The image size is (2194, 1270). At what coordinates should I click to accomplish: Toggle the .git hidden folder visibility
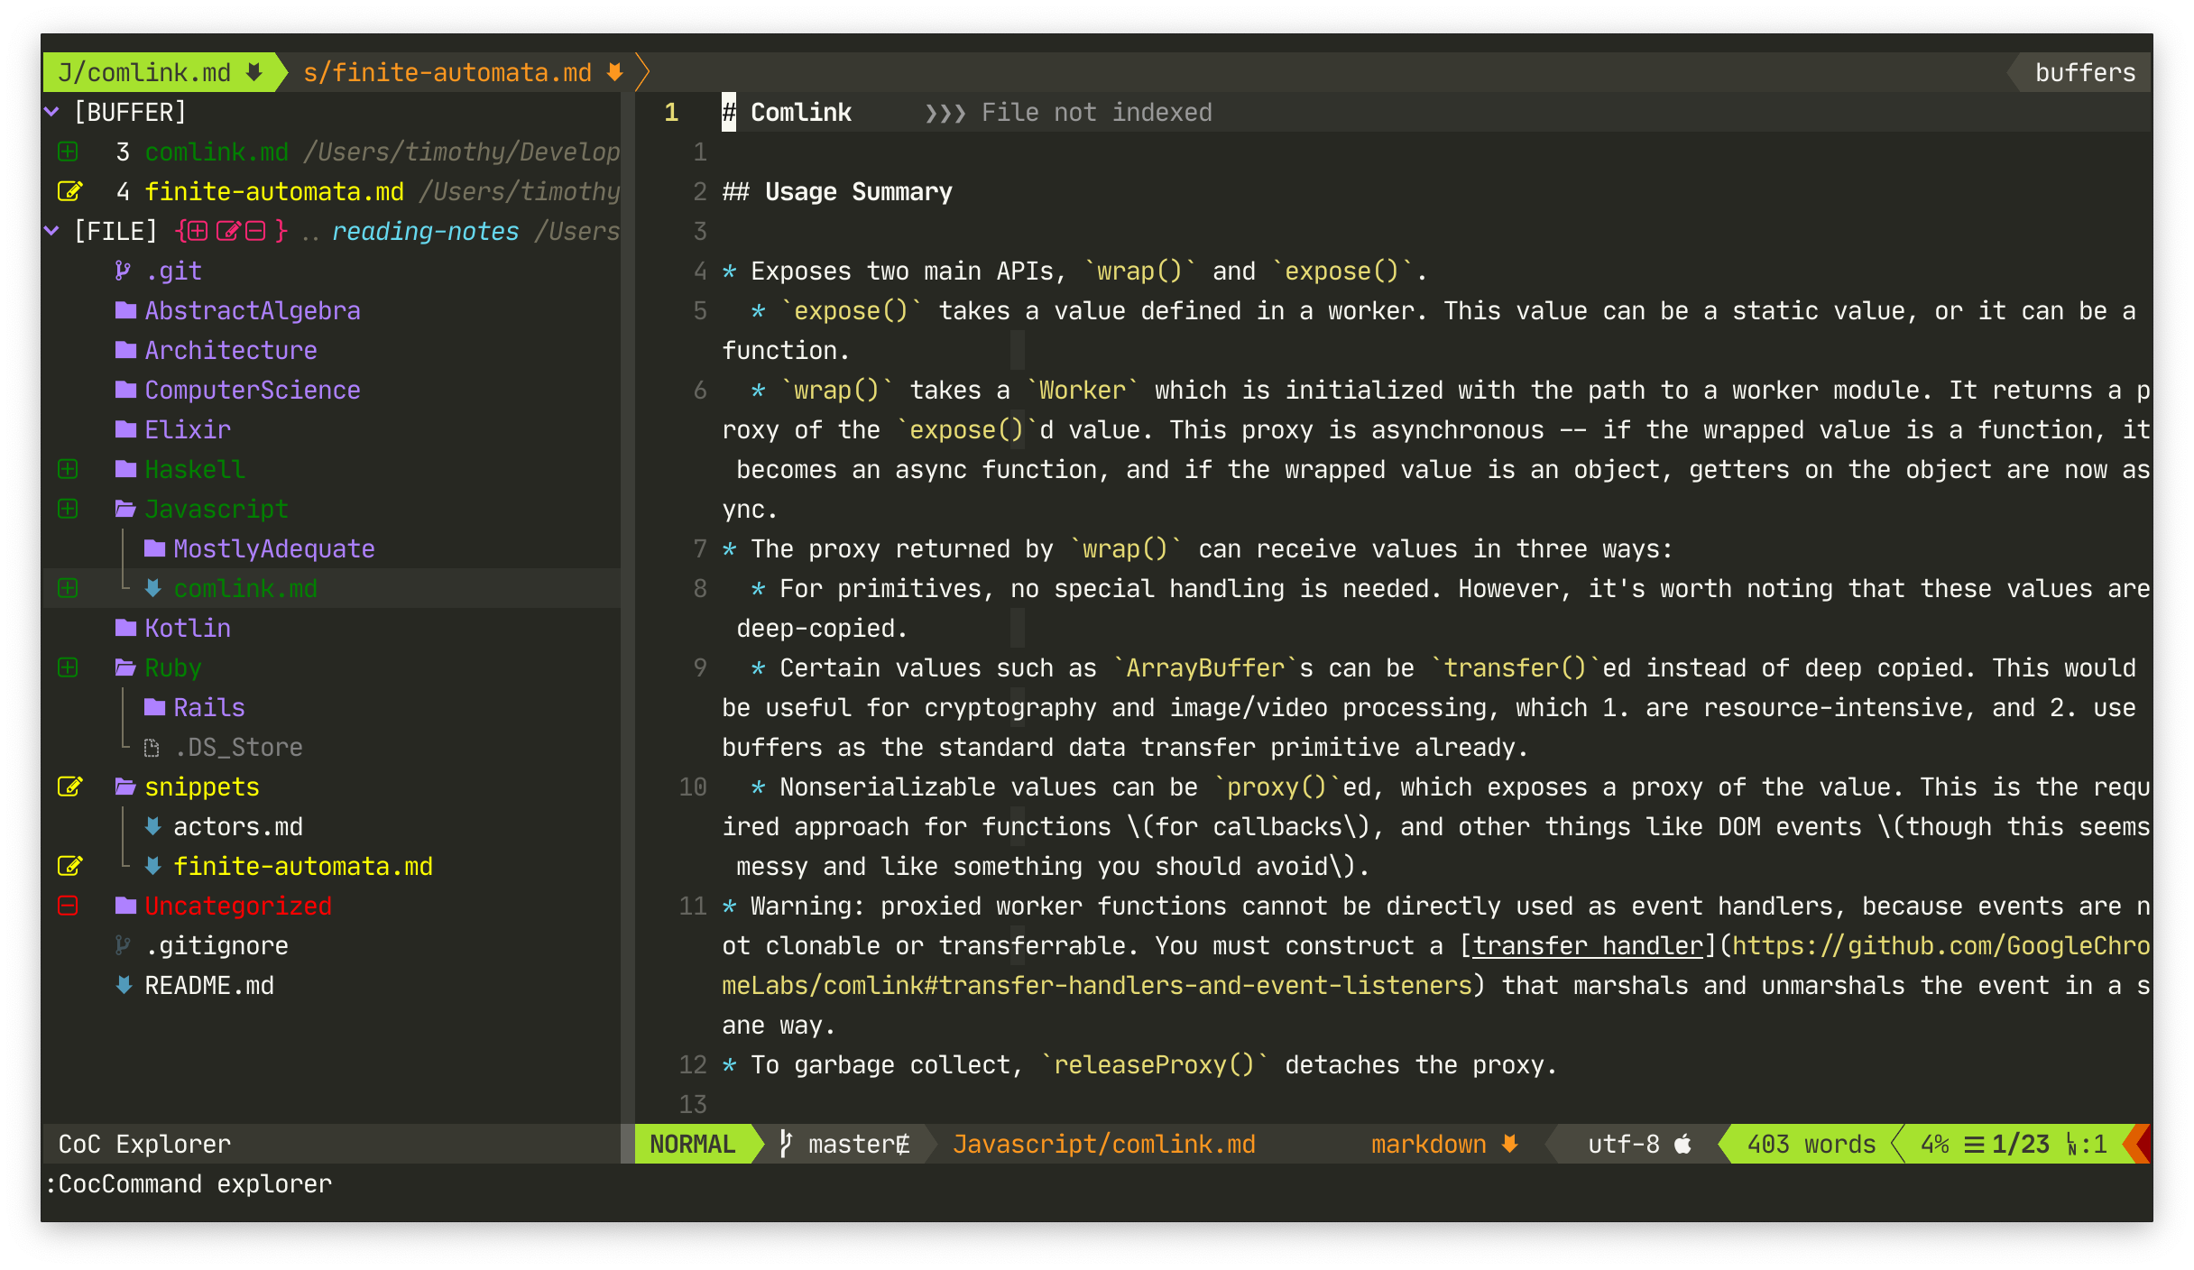(x=174, y=271)
